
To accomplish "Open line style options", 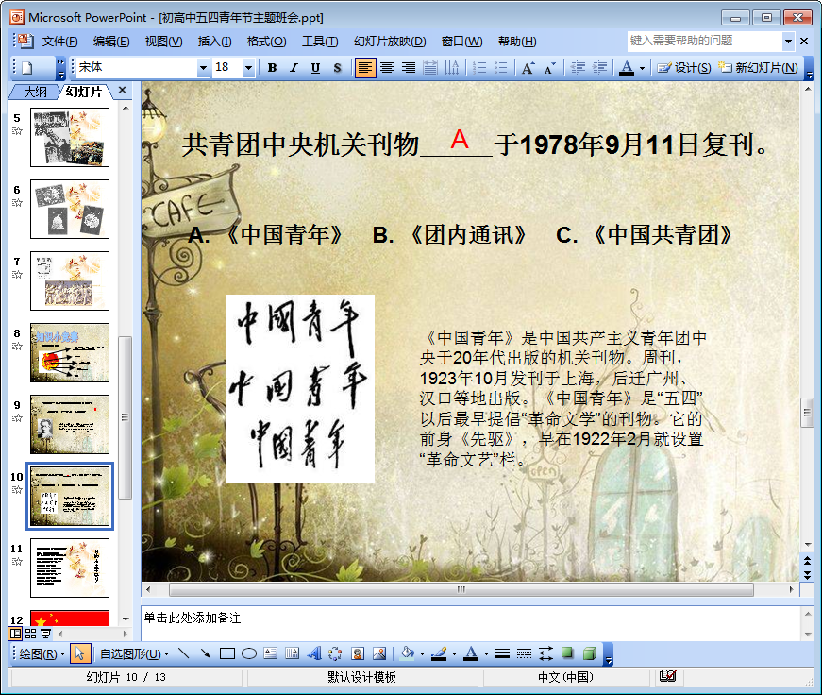I will coord(502,653).
